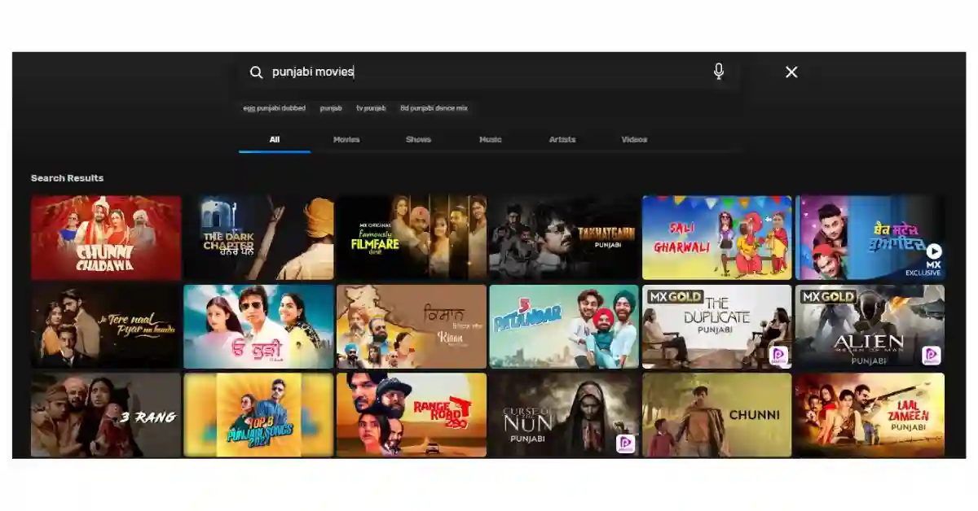
Task: Open the MX Exclusive Punjabi-titled thumbnail
Action: [x=870, y=238]
